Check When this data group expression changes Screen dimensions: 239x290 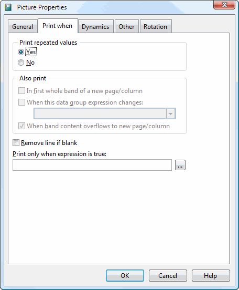pos(21,102)
